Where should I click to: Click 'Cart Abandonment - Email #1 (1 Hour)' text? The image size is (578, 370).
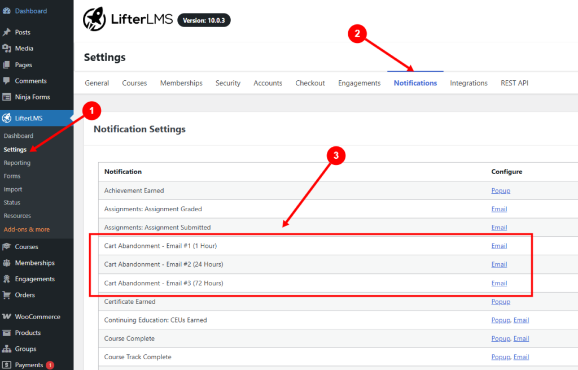(x=160, y=246)
